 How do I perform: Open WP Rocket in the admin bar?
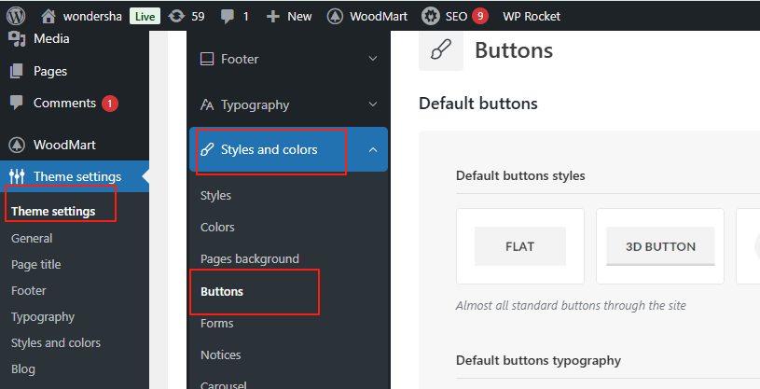(532, 16)
